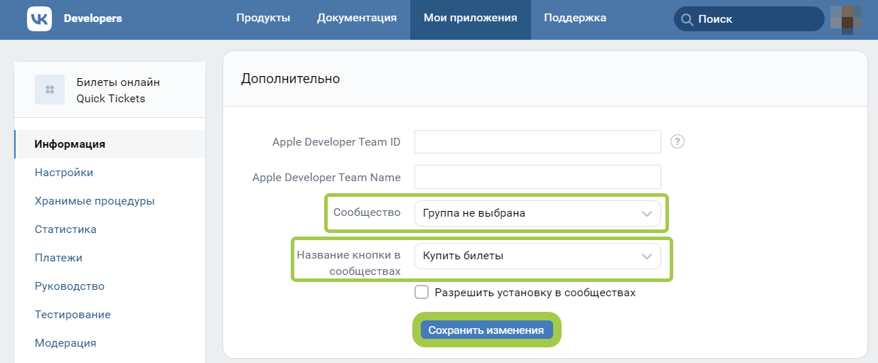
Task: Focus the Apple Developer Team Name field
Action: (537, 177)
